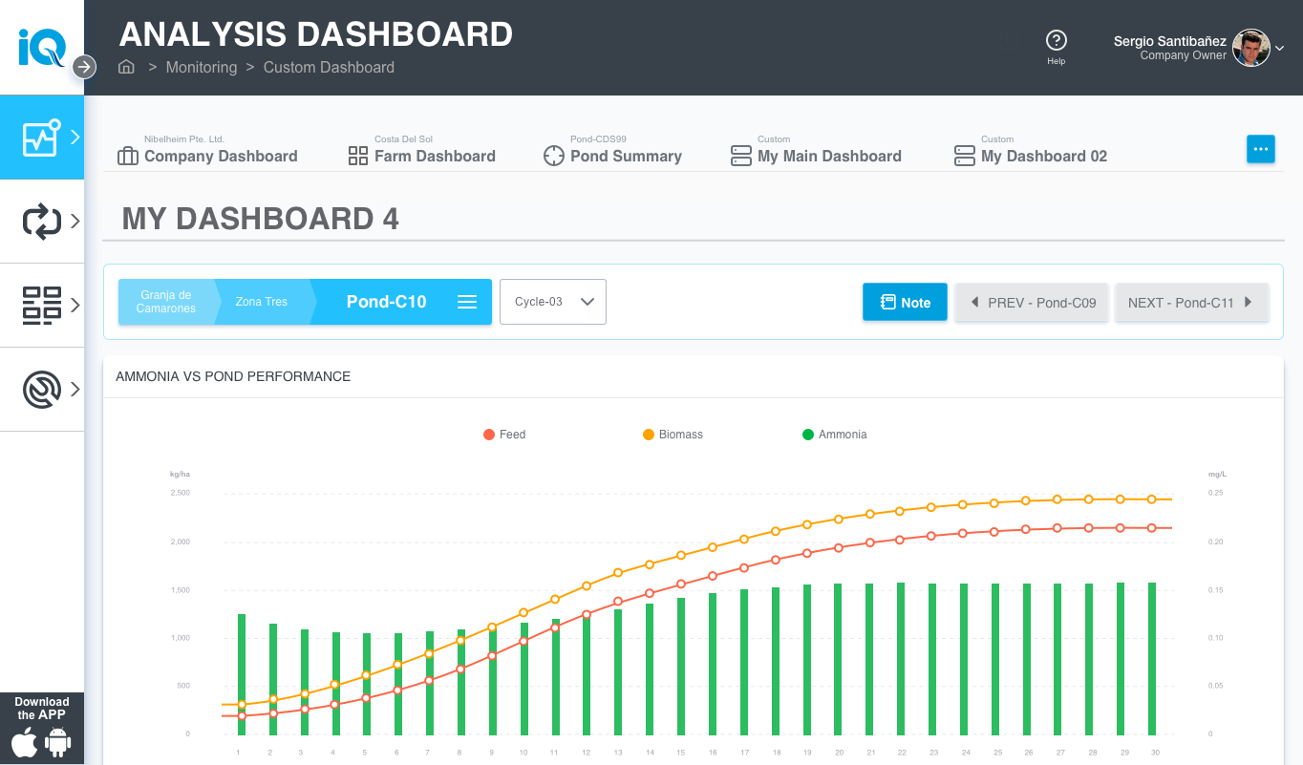
Task: Click the home breadcrumb icon
Action: (126, 67)
